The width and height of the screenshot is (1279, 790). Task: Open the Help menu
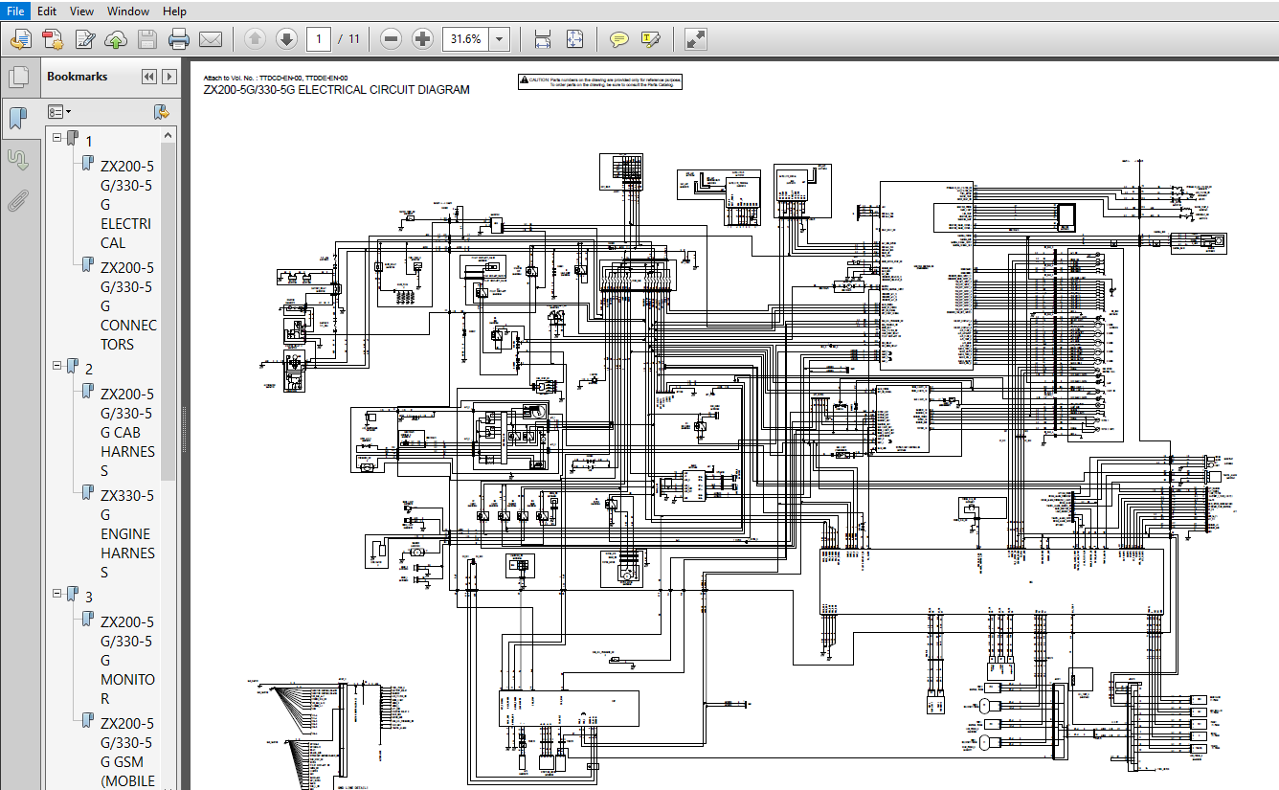pyautogui.click(x=174, y=11)
